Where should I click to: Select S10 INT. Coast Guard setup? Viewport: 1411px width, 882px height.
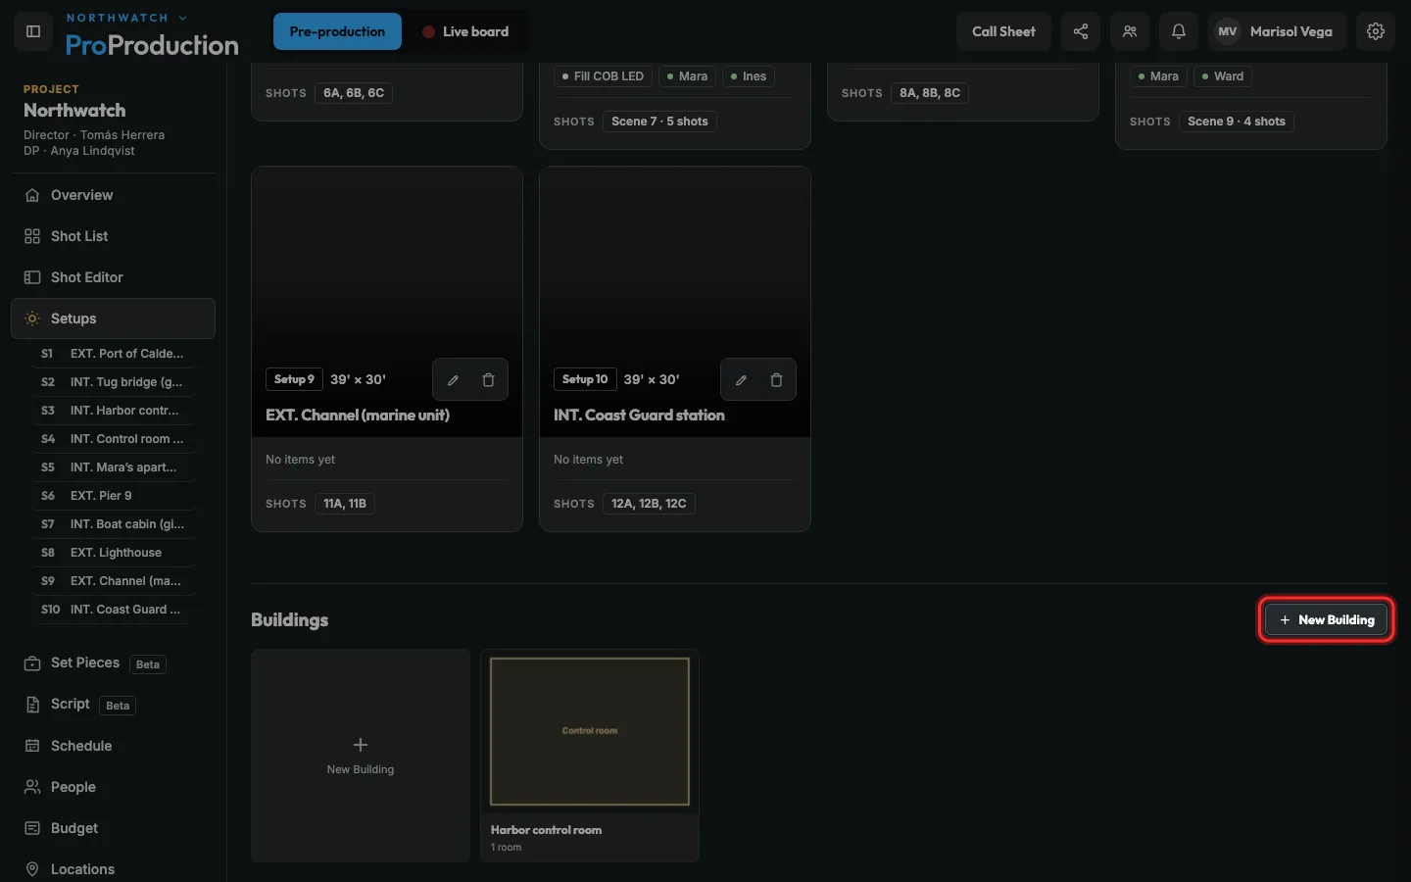point(113,610)
